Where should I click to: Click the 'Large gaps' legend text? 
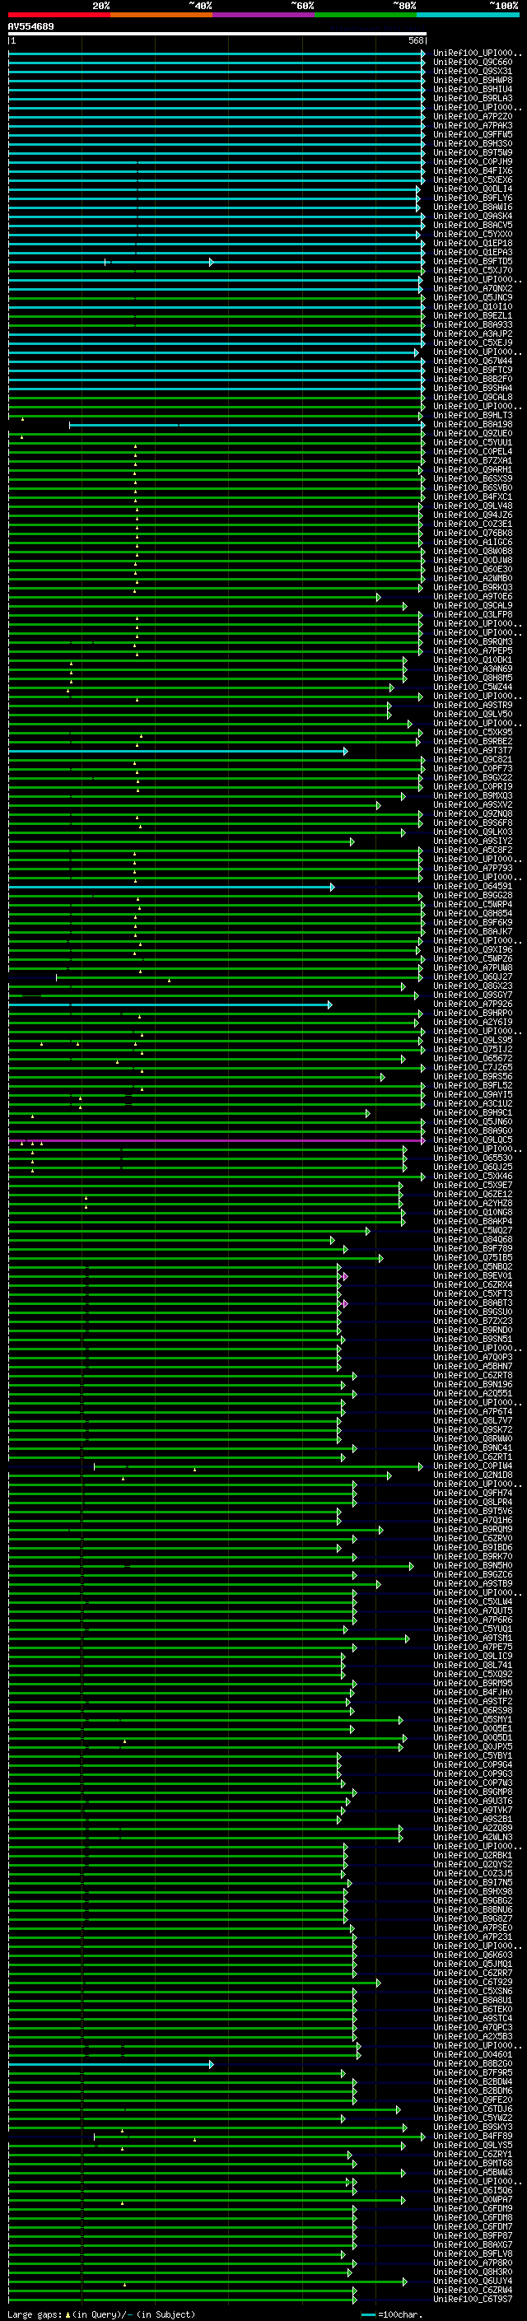click(x=35, y=2314)
